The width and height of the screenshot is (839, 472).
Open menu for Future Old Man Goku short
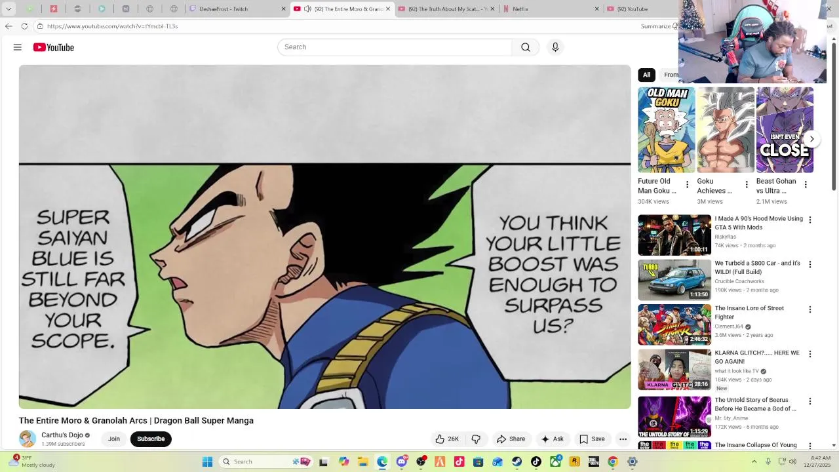coord(687,185)
